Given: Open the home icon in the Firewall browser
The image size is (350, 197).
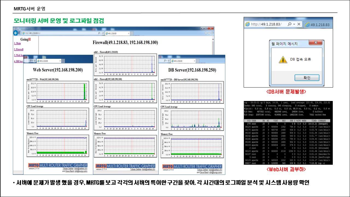Looking at the screenshot, I should [205, 33].
